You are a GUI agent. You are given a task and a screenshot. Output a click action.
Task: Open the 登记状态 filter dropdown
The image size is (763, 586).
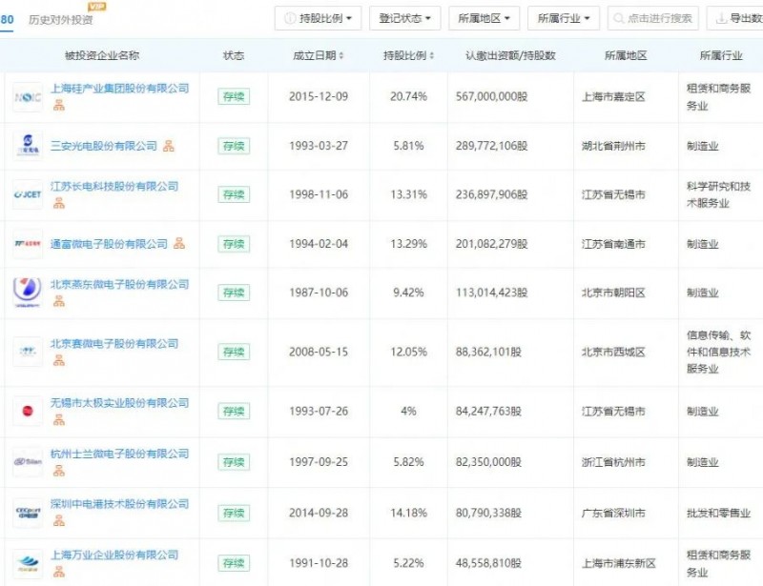point(404,18)
